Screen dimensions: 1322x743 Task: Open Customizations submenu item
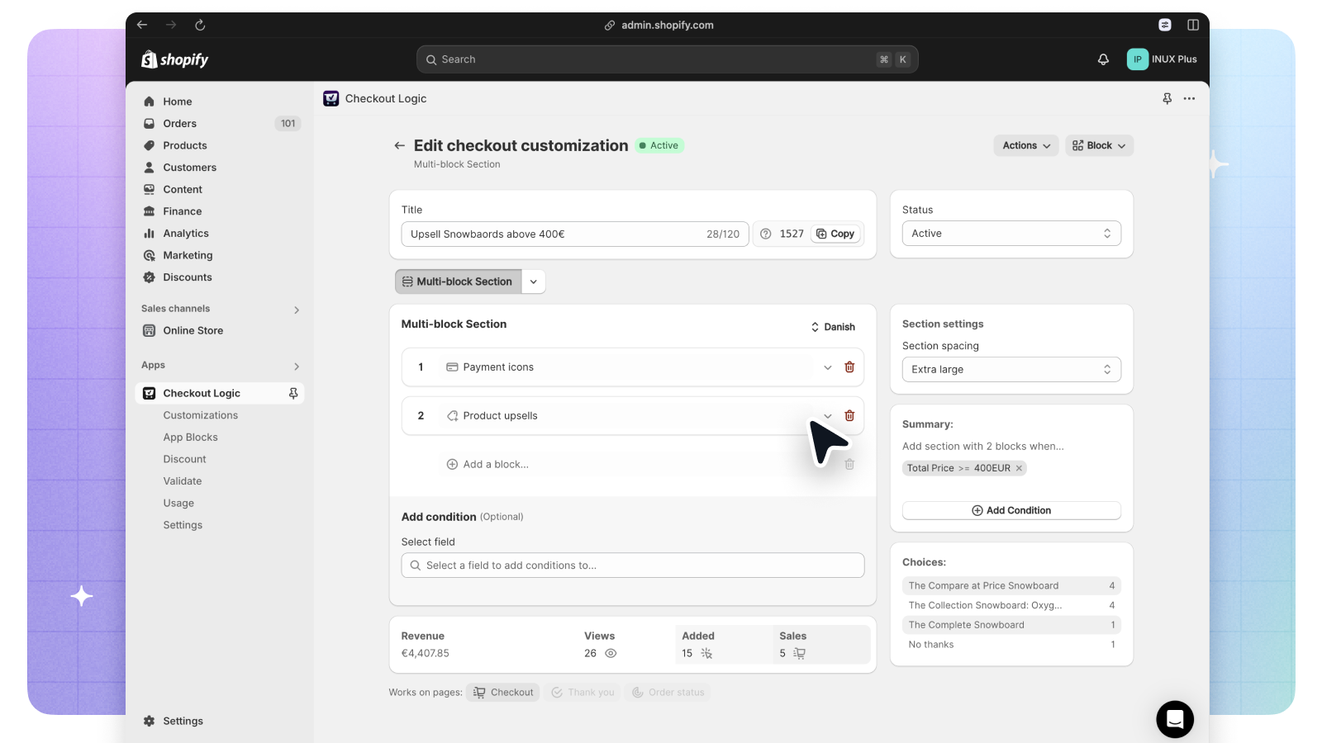click(201, 415)
